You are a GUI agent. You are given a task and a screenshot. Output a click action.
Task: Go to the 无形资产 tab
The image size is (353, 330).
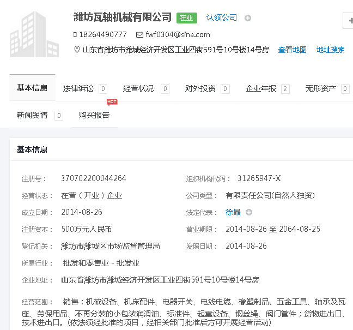(320, 88)
